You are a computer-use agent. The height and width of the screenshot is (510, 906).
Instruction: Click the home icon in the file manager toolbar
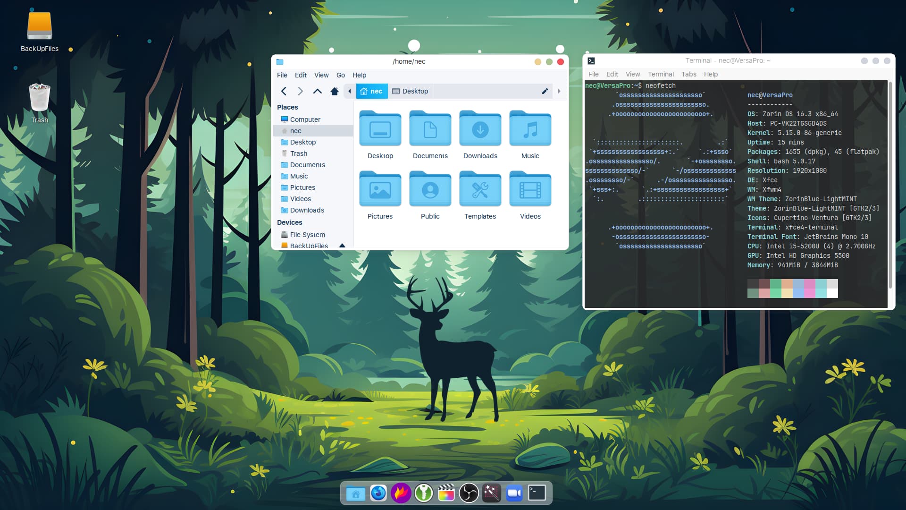[x=334, y=91]
